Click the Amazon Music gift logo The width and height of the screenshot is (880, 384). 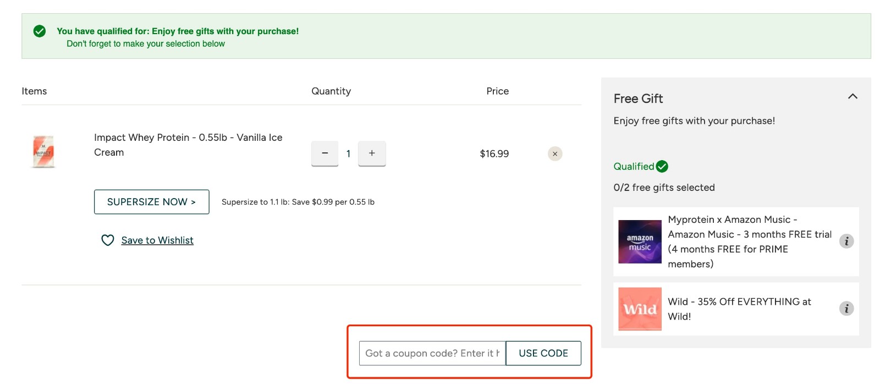click(640, 241)
